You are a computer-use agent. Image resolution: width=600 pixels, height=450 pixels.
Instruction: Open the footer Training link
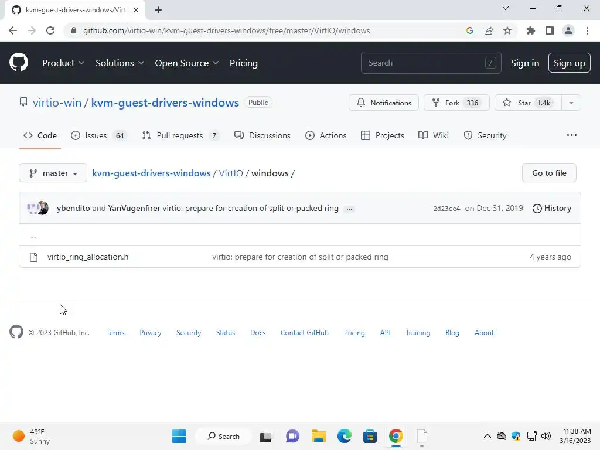417,333
